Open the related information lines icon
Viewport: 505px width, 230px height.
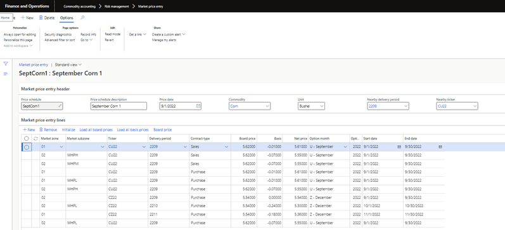point(6,73)
